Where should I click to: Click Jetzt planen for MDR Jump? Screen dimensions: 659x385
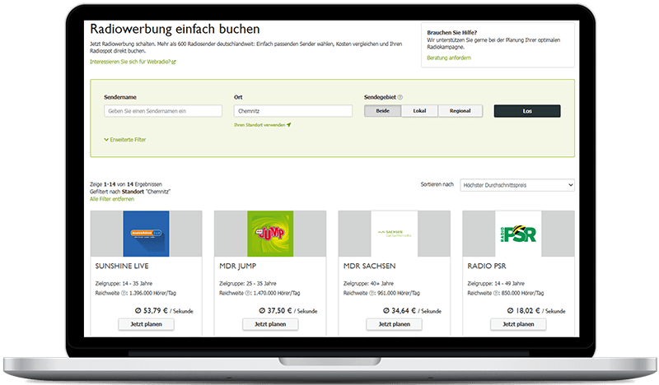tap(270, 324)
